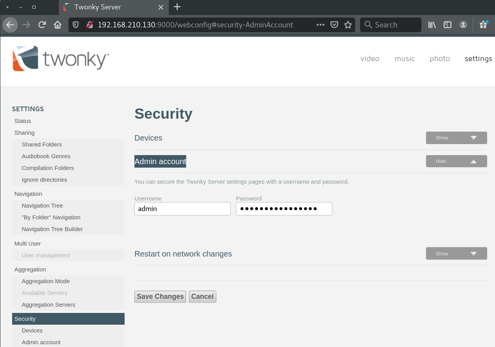This screenshot has width=495, height=347.
Task: Focus the Username input field
Action: click(x=183, y=209)
